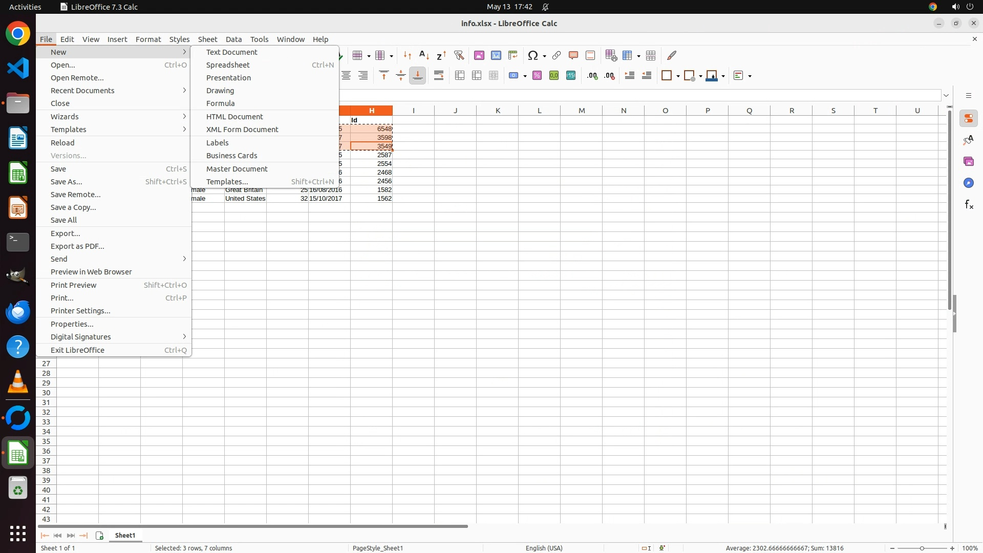Click Sort Ascending icon
This screenshot has width=983, height=553.
424,55
